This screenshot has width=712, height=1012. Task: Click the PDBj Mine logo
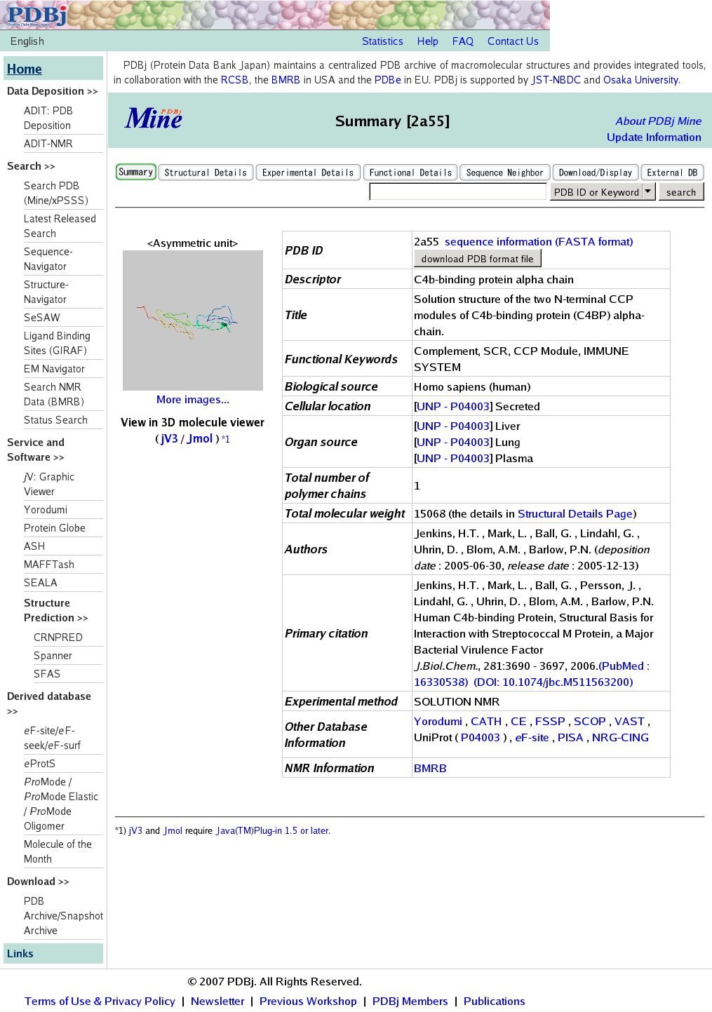click(x=154, y=119)
